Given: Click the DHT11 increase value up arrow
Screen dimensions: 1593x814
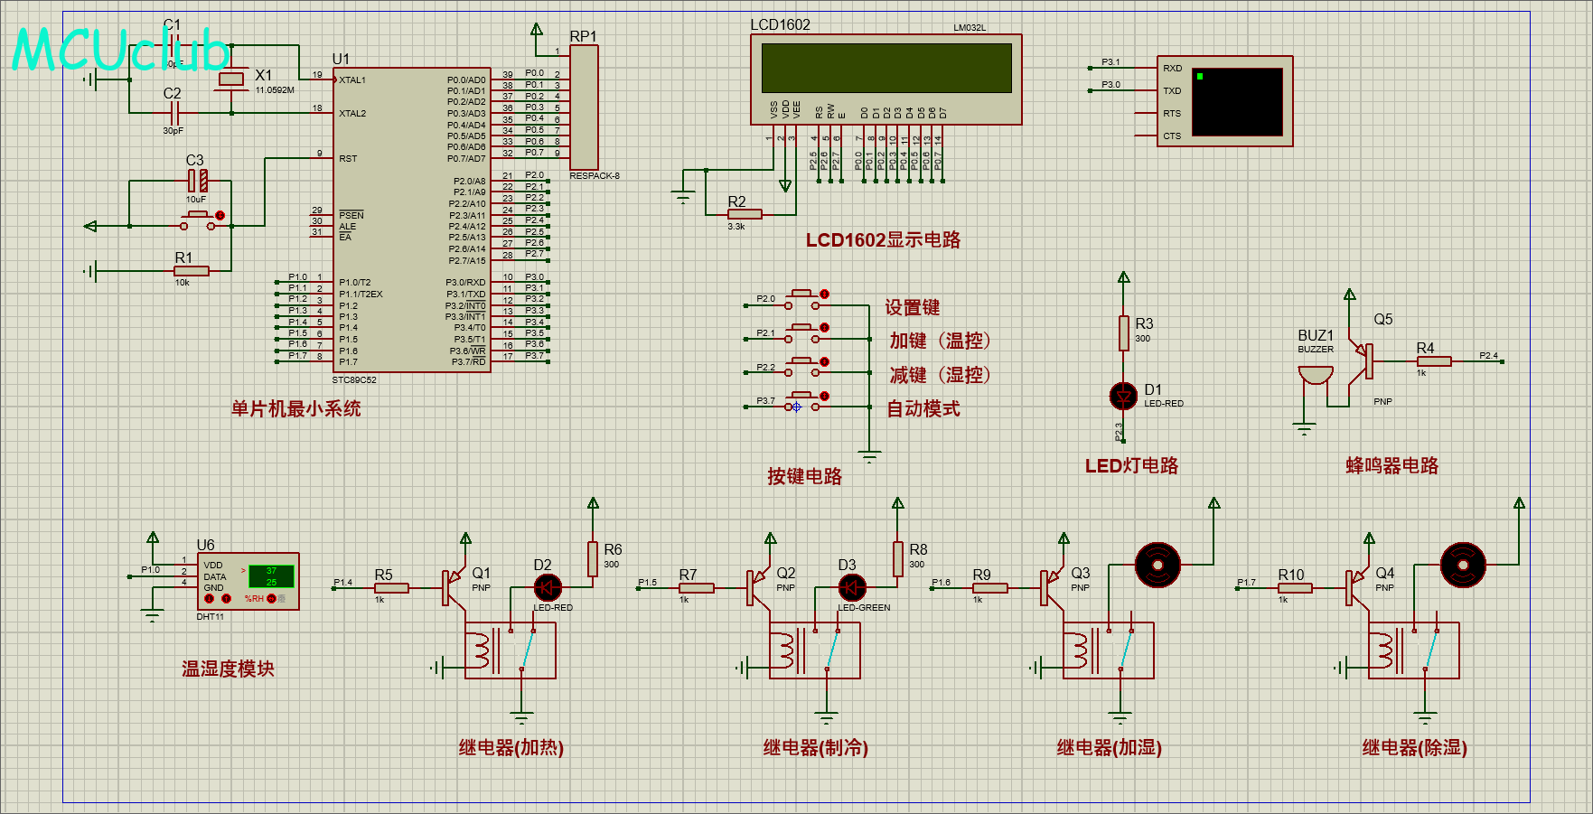Looking at the screenshot, I should (x=226, y=599).
